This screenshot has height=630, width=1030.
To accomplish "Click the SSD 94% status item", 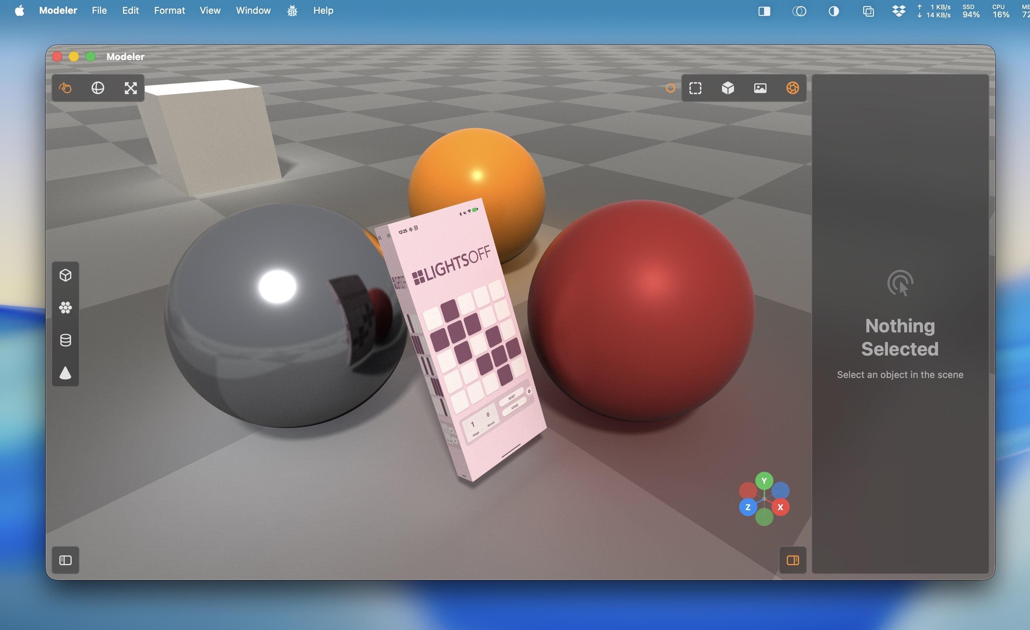I will pyautogui.click(x=971, y=11).
